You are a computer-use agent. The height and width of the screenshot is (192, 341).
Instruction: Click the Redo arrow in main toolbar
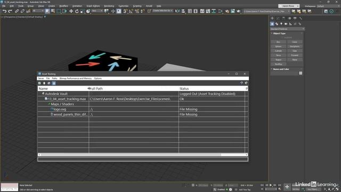[10, 11]
